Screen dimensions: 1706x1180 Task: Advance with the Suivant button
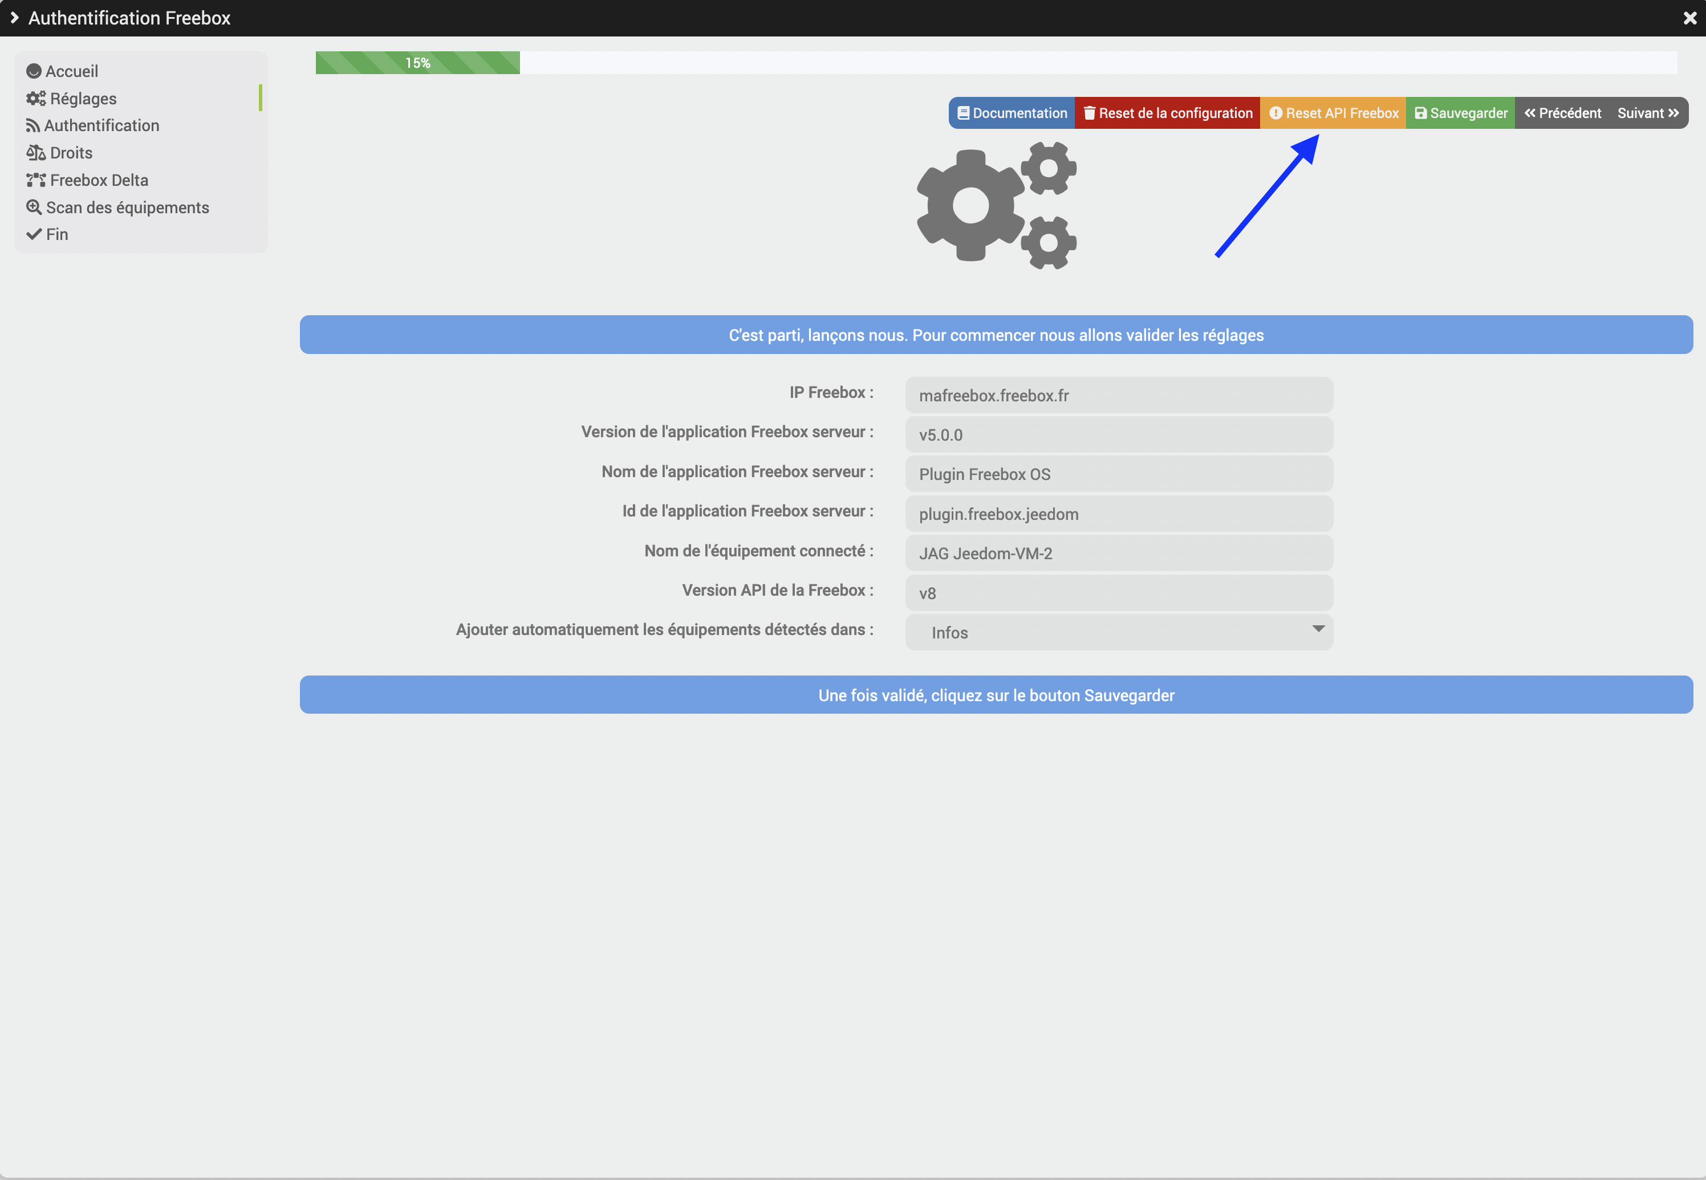pos(1648,113)
